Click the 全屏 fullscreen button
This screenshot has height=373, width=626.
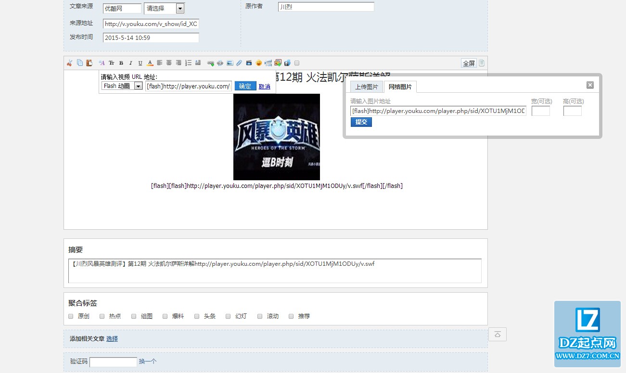pos(469,63)
